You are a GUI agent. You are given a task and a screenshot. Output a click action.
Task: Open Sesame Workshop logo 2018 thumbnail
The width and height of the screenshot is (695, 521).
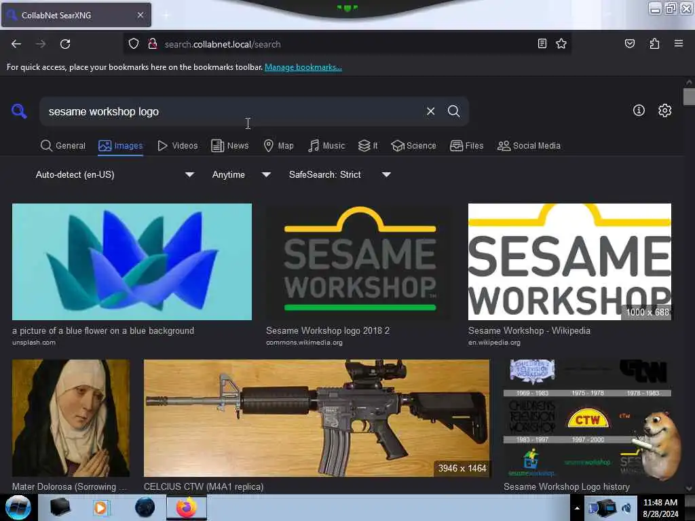pos(360,261)
